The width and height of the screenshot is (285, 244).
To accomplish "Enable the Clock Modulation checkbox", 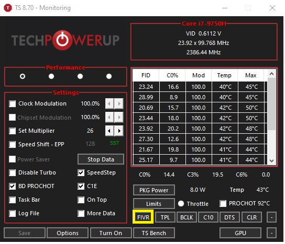I will click(13, 103).
